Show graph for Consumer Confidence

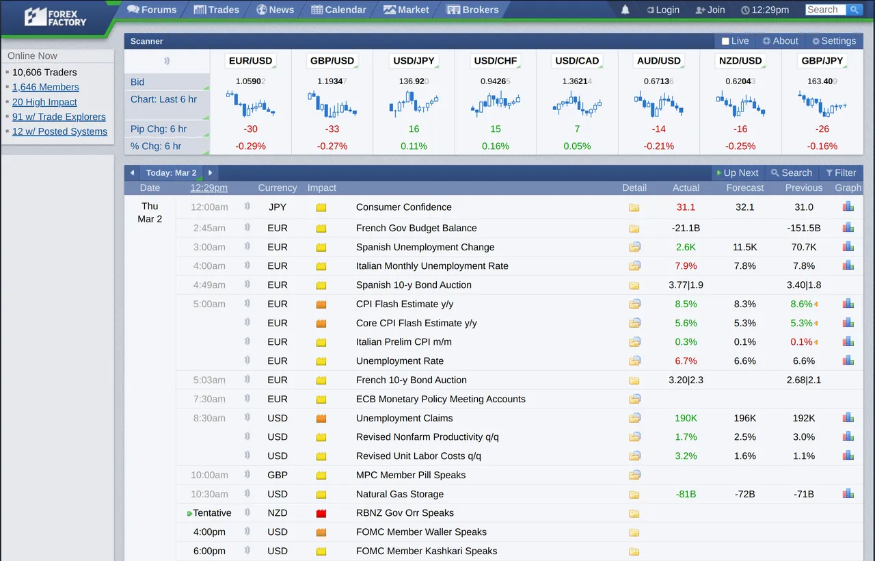coord(848,206)
